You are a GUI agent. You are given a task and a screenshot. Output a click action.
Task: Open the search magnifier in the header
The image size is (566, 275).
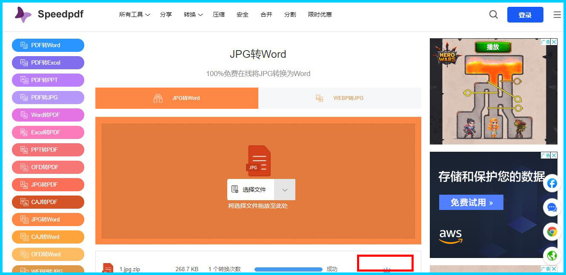[x=493, y=14]
